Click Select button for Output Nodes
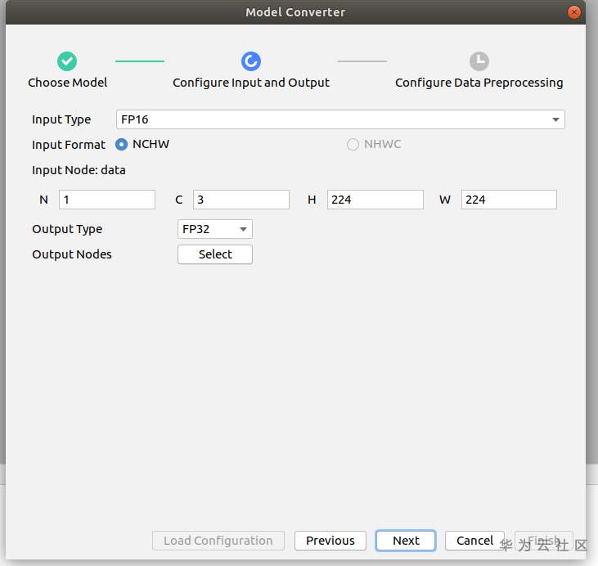 click(215, 254)
